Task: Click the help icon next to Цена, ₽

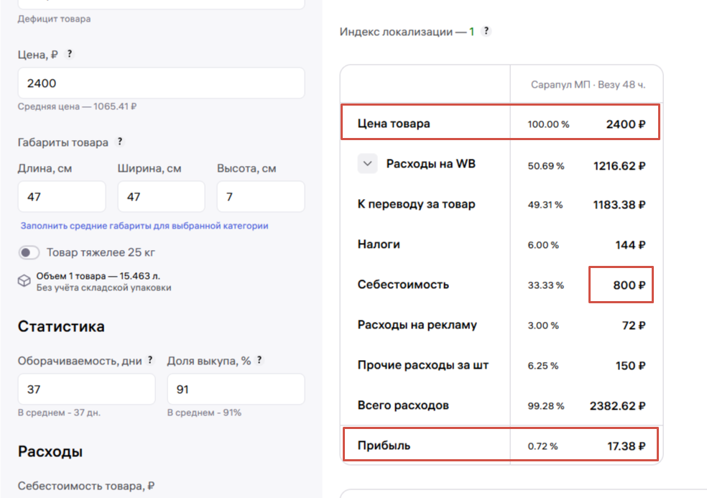Action: [70, 54]
